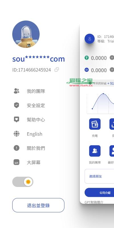The height and width of the screenshot is (228, 114).
Task: Open the 邀請朋友 invite card
Action: pyautogui.click(x=99, y=176)
